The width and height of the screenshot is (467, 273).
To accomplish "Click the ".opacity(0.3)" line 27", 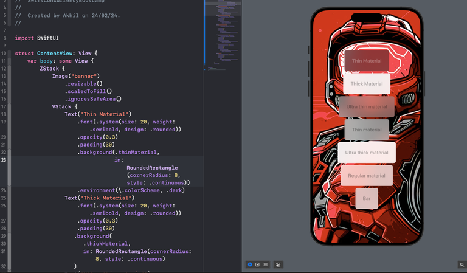I will click(x=98, y=221).
